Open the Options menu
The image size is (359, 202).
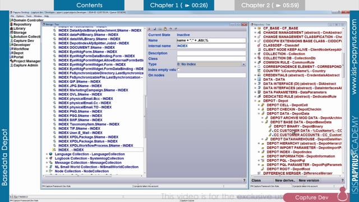click(x=20, y=16)
